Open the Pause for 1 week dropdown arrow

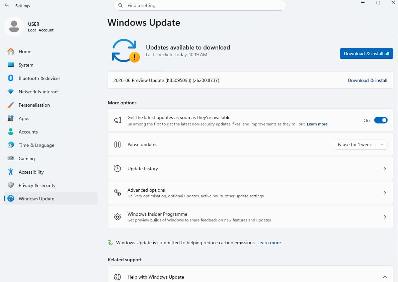tap(382, 145)
